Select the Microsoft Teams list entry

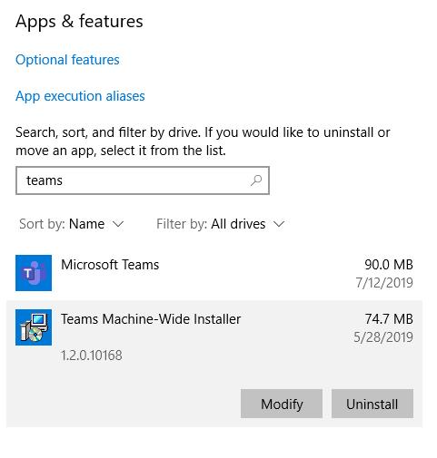coord(214,273)
